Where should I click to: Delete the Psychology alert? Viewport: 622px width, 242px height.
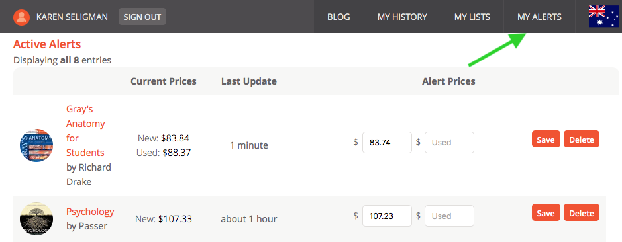[582, 212]
